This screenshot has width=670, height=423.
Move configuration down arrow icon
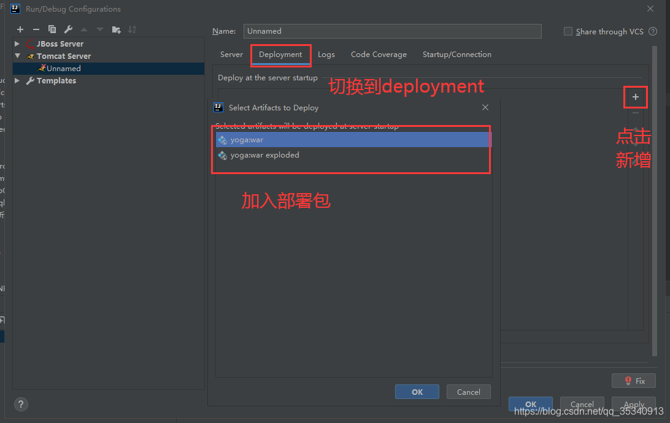point(100,29)
